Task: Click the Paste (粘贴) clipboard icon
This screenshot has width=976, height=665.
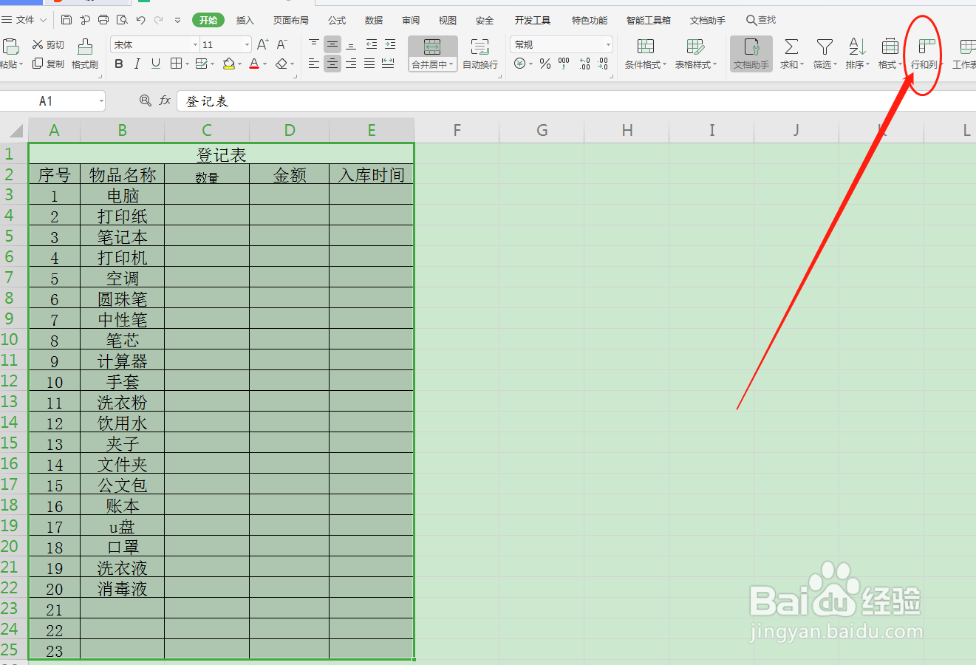Action: 11,47
